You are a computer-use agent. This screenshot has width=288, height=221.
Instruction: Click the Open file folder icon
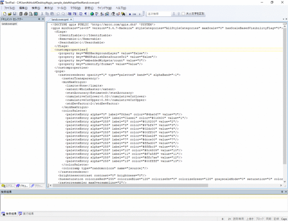[x=10, y=14]
